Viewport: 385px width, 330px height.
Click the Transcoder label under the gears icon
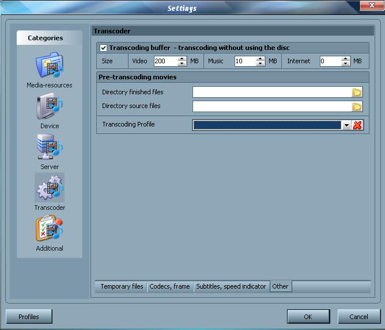(50, 208)
